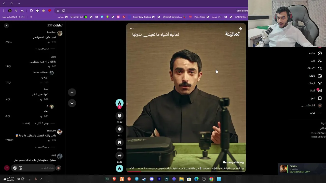326x183 pixels.
Task: Open kawther's profile from username
Action: (x=51, y=32)
